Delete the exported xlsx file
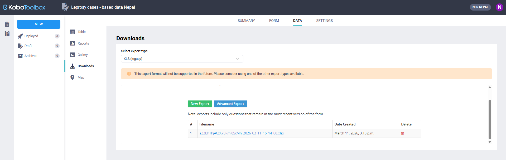Screen dimensions: 506x160 pyautogui.click(x=402, y=133)
